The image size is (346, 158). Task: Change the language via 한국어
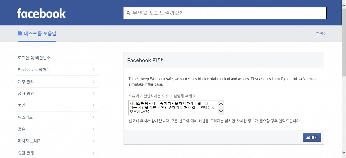(x=321, y=34)
